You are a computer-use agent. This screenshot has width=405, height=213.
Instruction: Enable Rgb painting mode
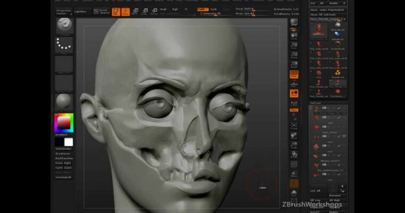click(175, 9)
